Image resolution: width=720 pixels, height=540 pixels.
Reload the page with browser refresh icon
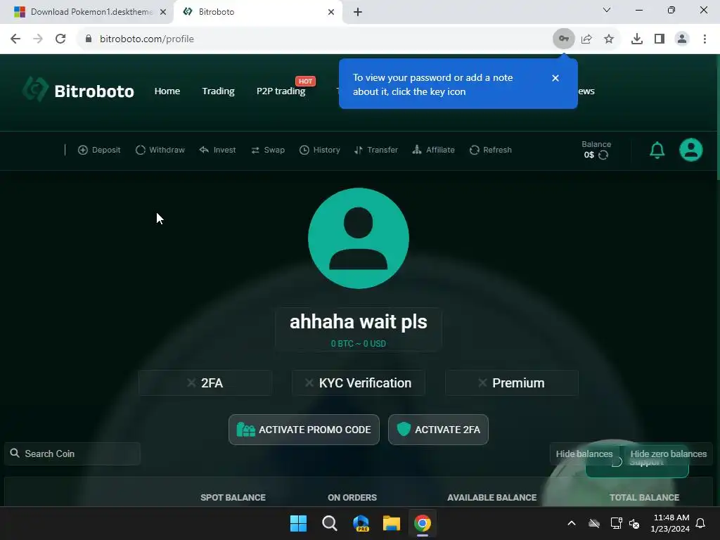[x=60, y=39]
